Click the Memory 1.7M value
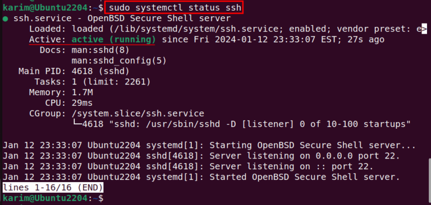Viewport: 431px width, 205px height. pos(82,92)
